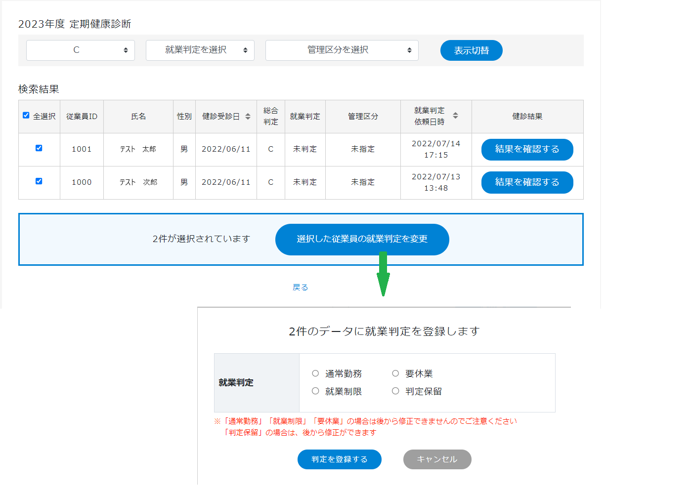The width and height of the screenshot is (692, 494).
Task: Uncheck the 全選択 select-all checkbox
Action: [x=26, y=115]
